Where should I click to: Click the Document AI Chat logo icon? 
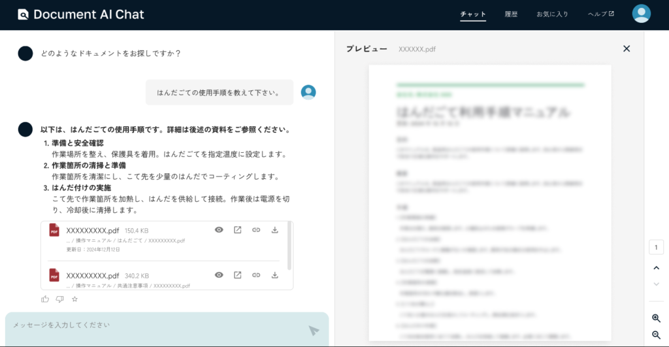(23, 14)
